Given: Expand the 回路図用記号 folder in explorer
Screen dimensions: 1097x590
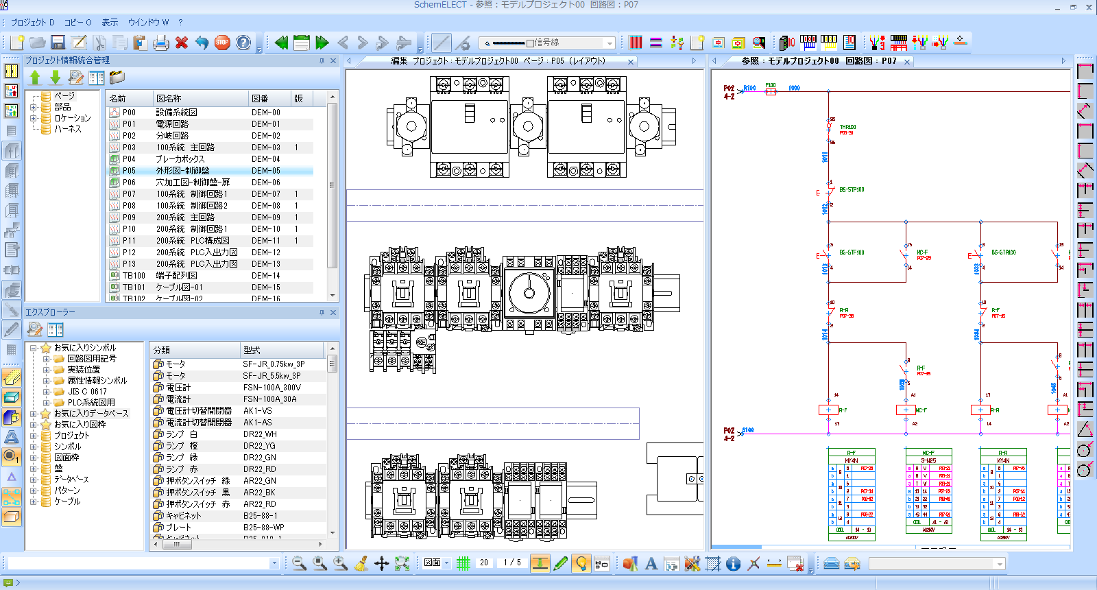Looking at the screenshot, I should 46,359.
